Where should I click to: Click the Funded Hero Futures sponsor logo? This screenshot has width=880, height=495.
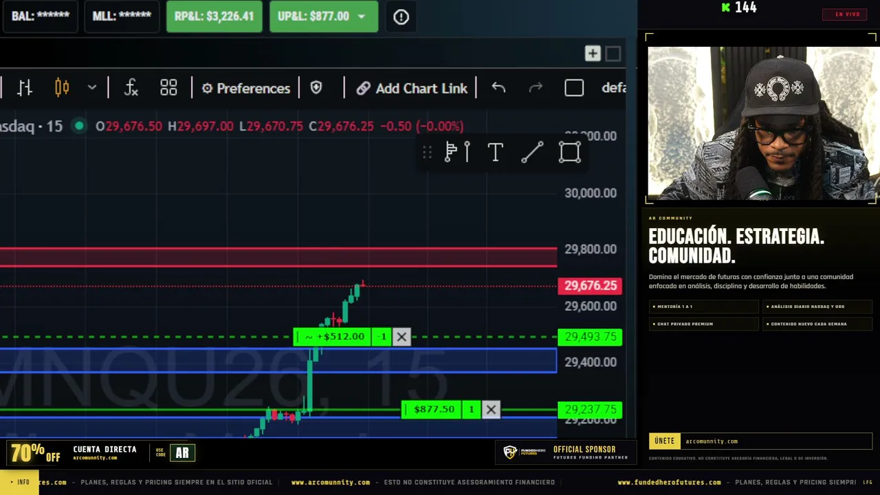click(524, 452)
